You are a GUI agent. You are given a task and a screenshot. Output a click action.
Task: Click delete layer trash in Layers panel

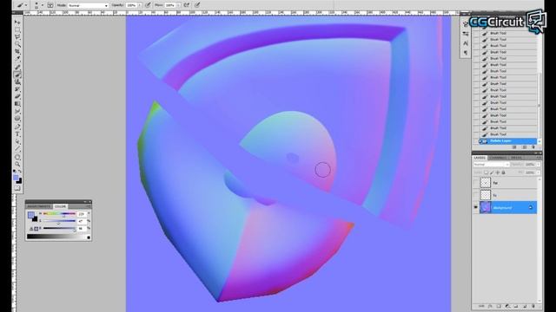[x=533, y=306]
